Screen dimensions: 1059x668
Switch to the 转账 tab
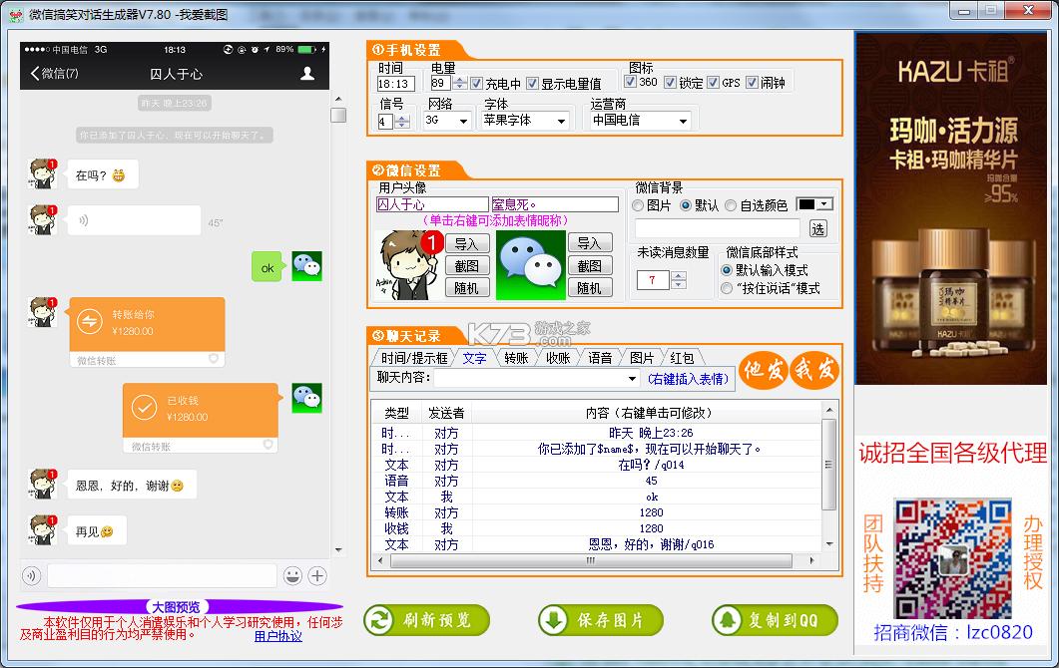click(516, 358)
